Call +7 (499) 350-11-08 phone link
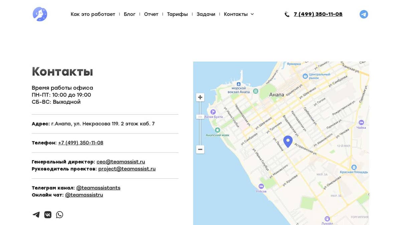The image size is (401, 225). click(x=81, y=143)
